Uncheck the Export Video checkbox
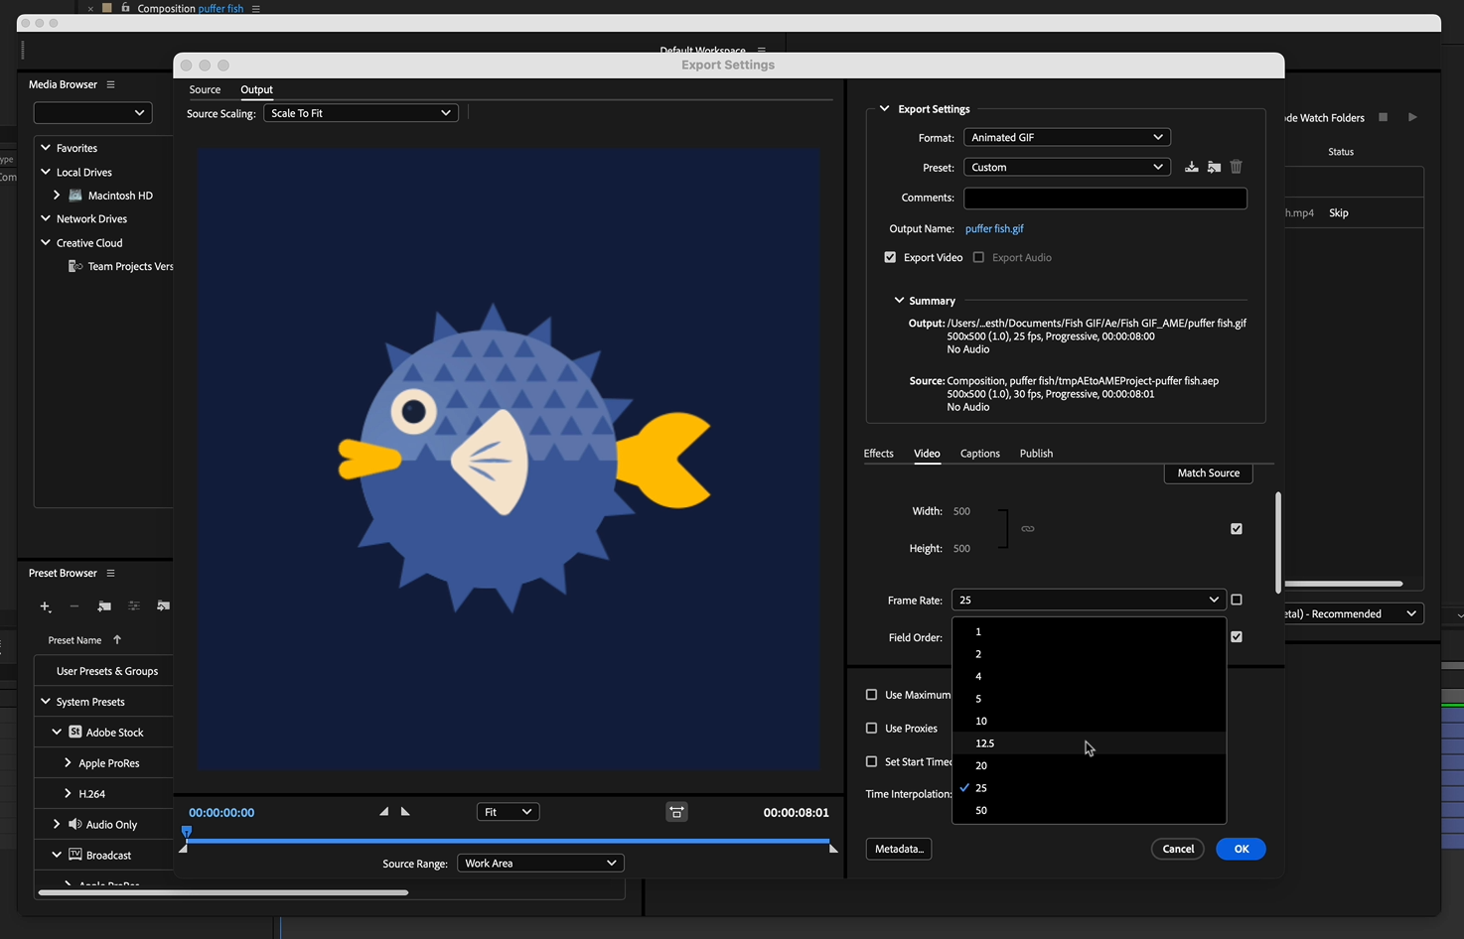This screenshot has height=939, width=1464. [890, 256]
